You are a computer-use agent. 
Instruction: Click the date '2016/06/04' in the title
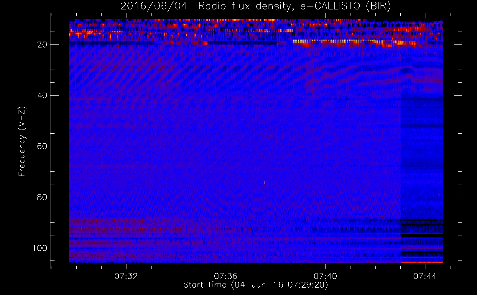(x=154, y=6)
